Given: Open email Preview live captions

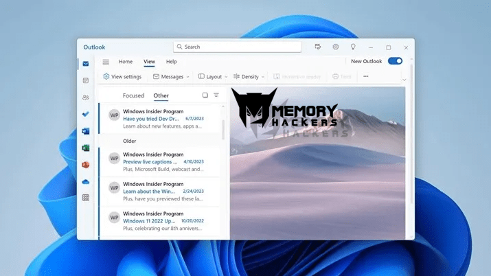Looking at the screenshot, I should pos(160,162).
